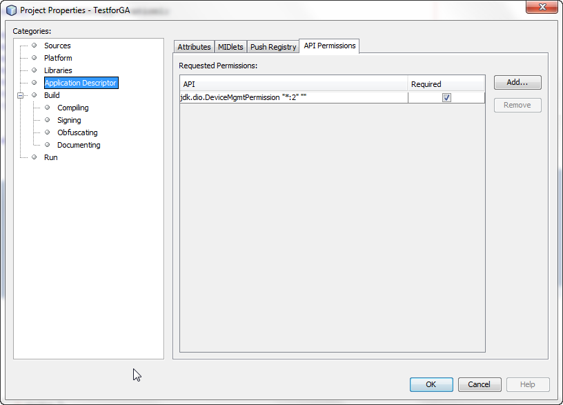Click the bullet icon beside Platform
This screenshot has width=563, height=405.
point(34,57)
